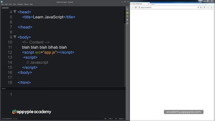
Task: Click the closing </html> tag on line 18
Action: pyautogui.click(x=24, y=83)
